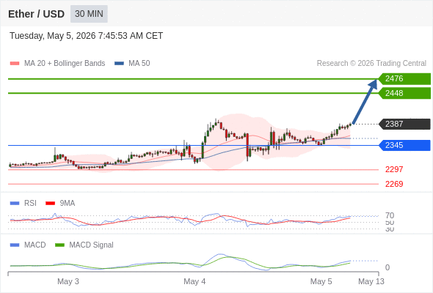433x293 pixels.
Task: Click the 2476 green resistance label
Action: [404, 79]
